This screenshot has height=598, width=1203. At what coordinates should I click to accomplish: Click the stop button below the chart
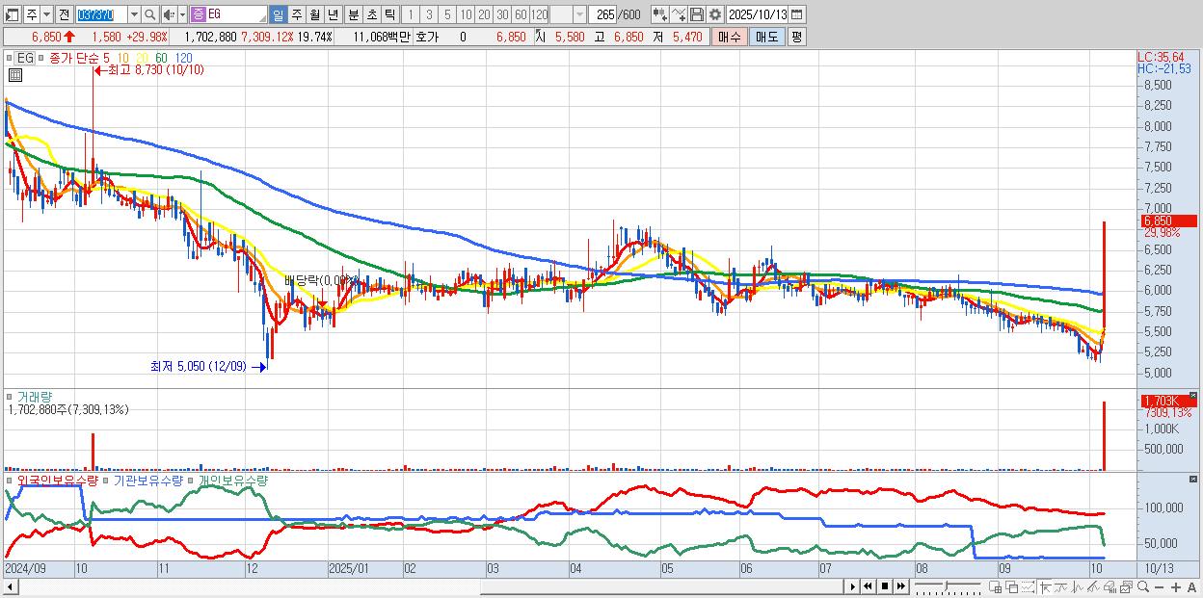click(885, 585)
